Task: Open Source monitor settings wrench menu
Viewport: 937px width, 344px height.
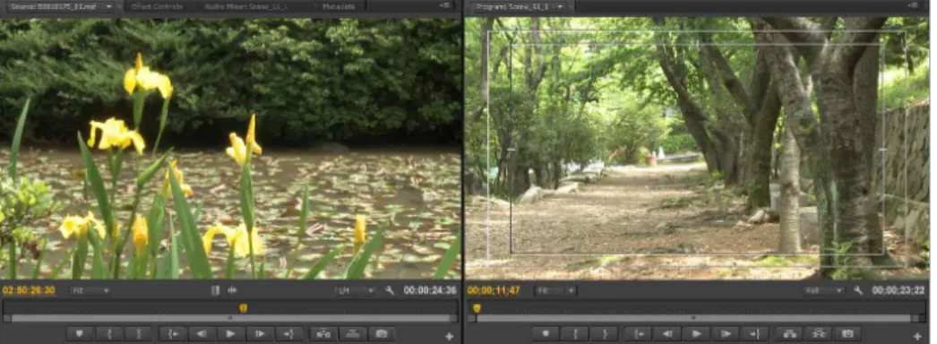Action: point(390,291)
